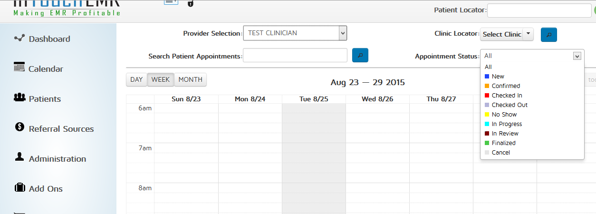Switch calendar to DAY view
Image resolution: width=596 pixels, height=214 pixels.
[136, 80]
